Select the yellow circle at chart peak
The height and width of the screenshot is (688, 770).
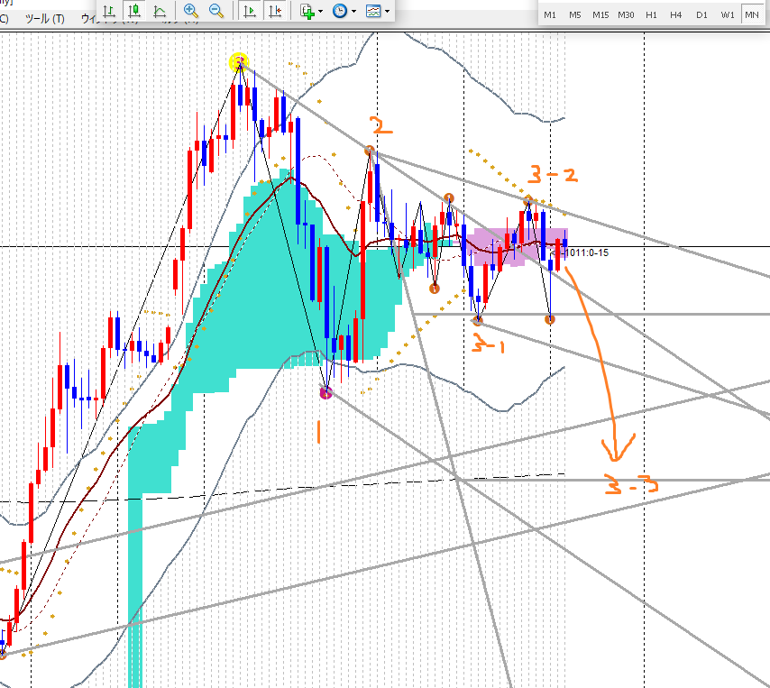[238, 61]
